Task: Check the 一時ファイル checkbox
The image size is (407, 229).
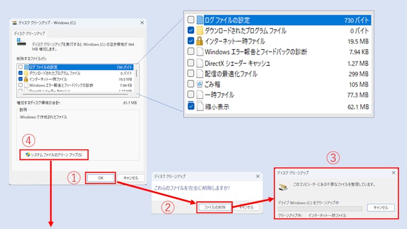Action: [191, 94]
